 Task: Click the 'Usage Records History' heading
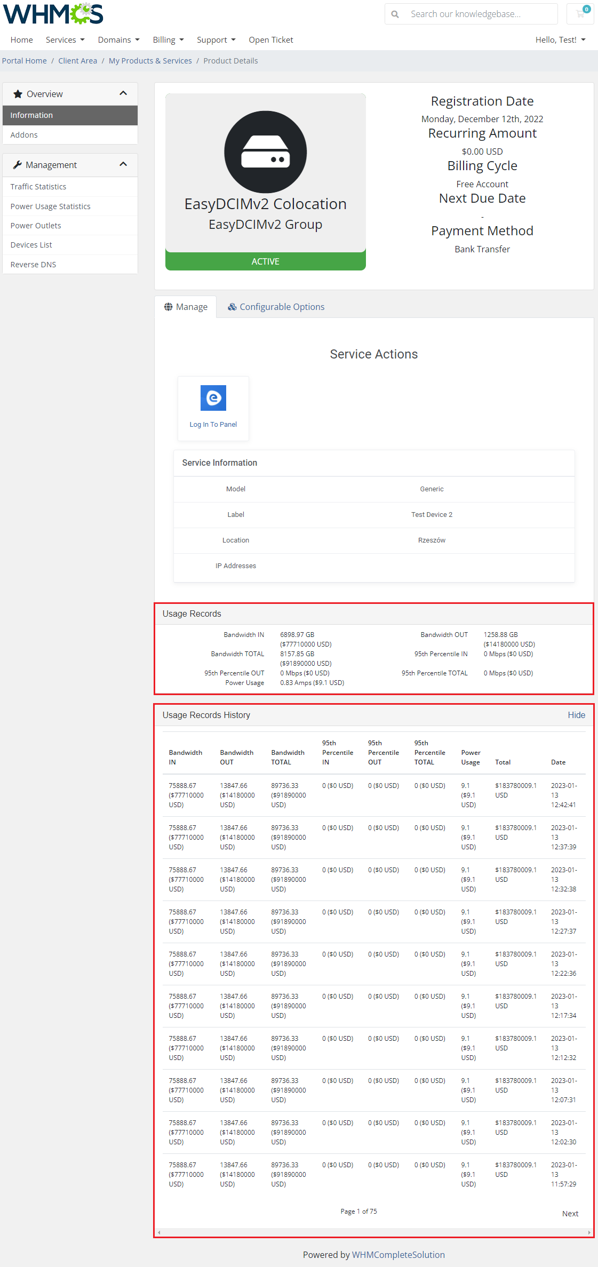(x=206, y=715)
